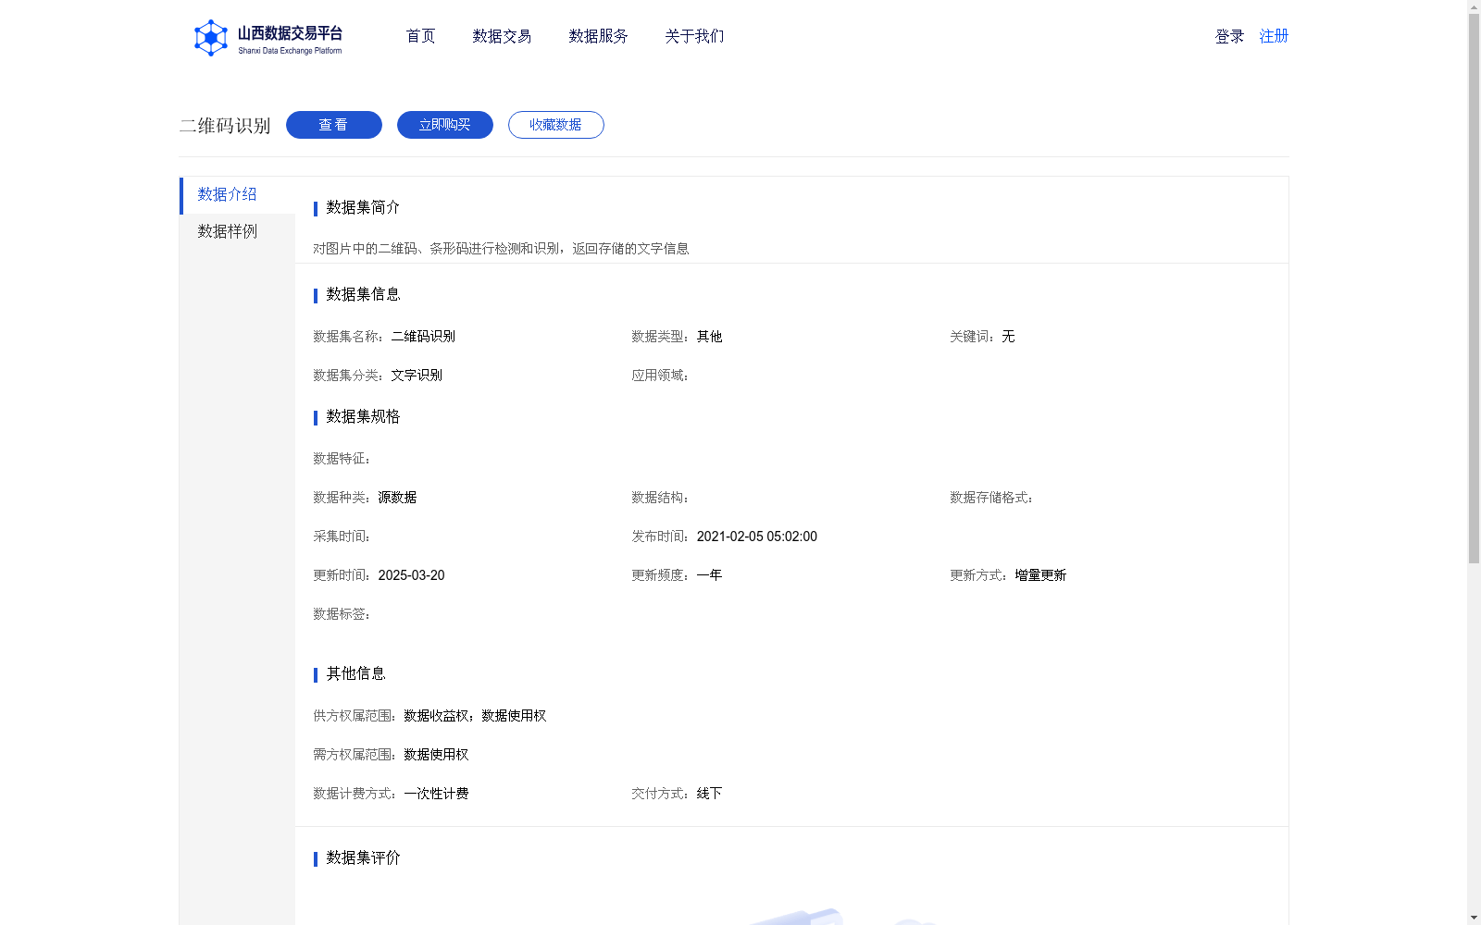Click the 数据集评价 section heading
The height and width of the screenshot is (925, 1481).
363,857
